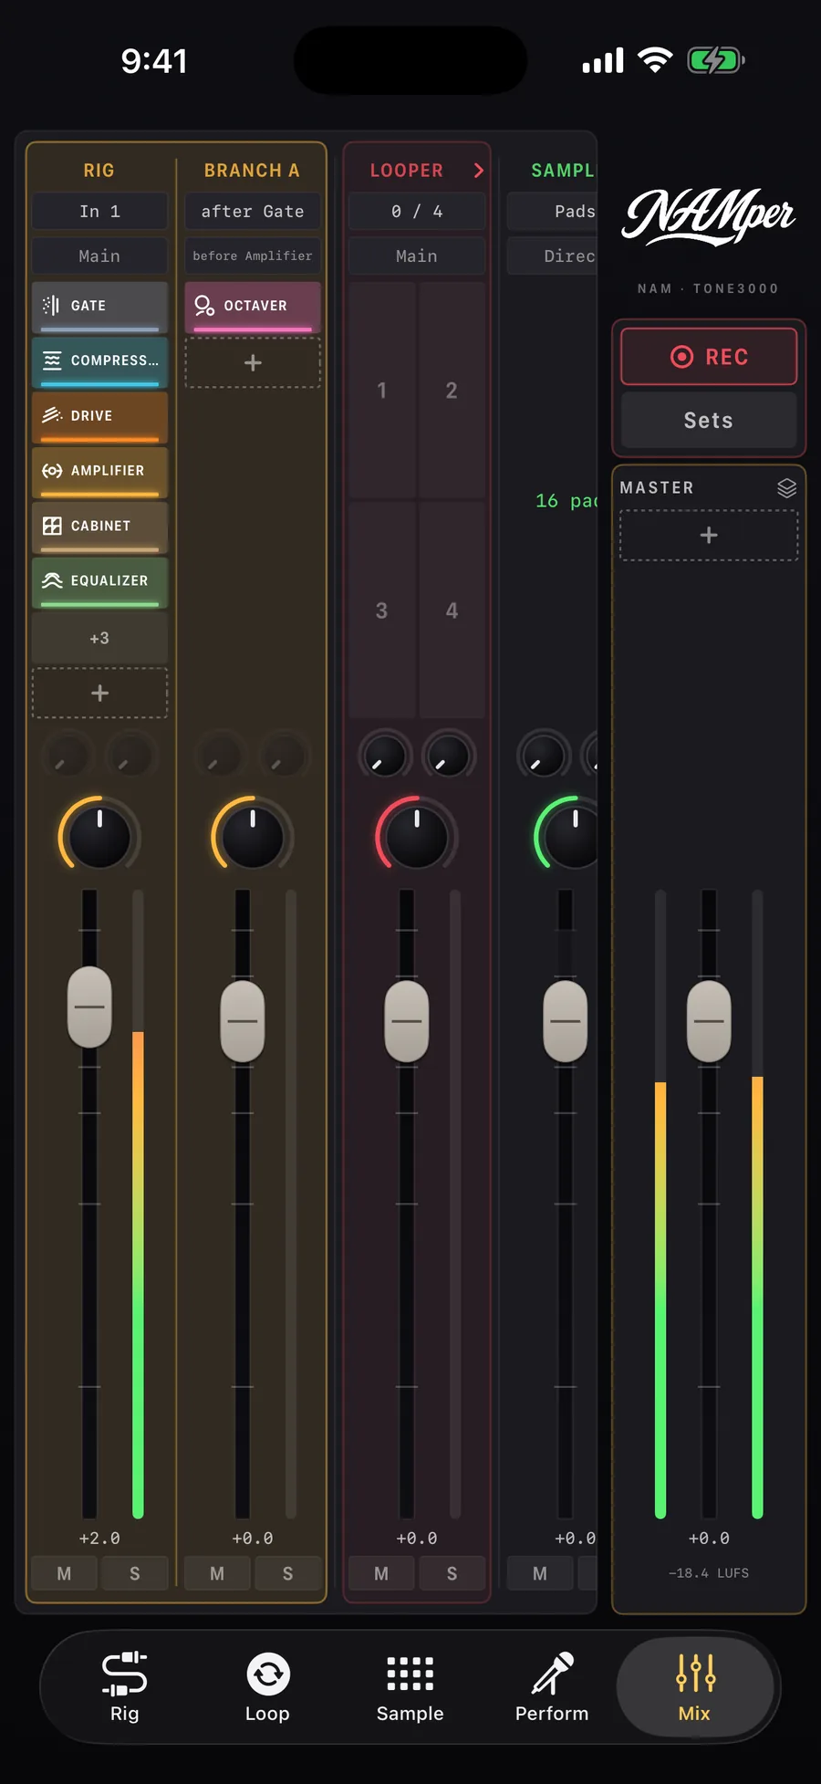Open the Rig input selector In 1
821x1784 pixels.
pyautogui.click(x=99, y=212)
